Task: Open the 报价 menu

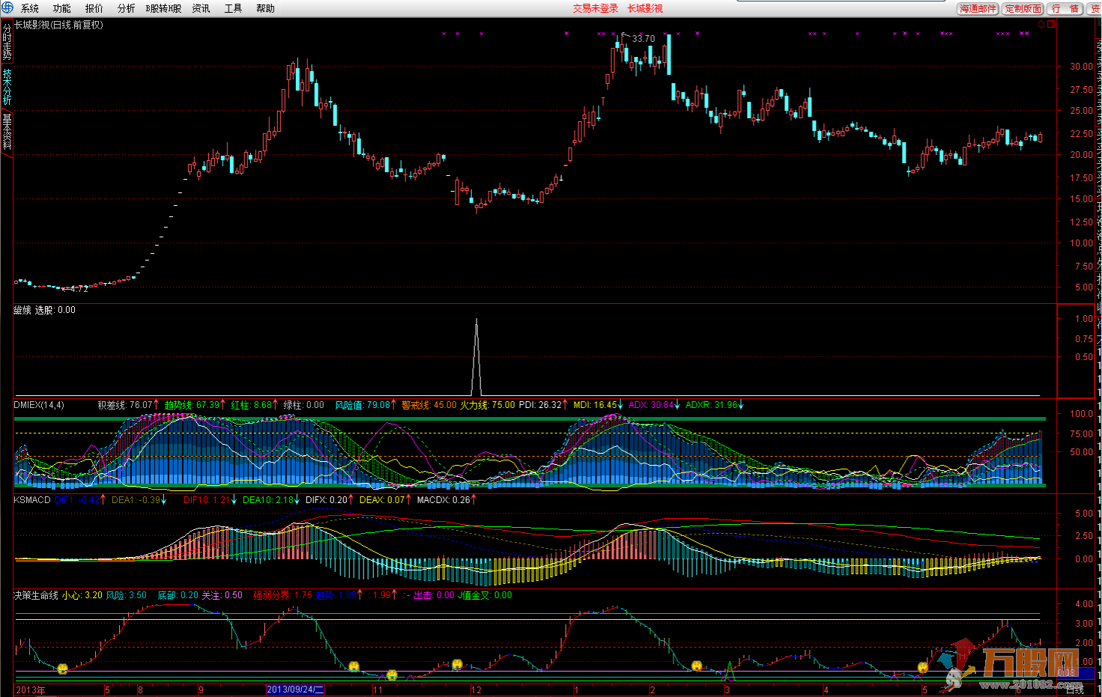Action: pos(94,8)
